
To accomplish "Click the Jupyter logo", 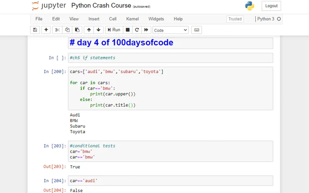I will coord(49,6).
